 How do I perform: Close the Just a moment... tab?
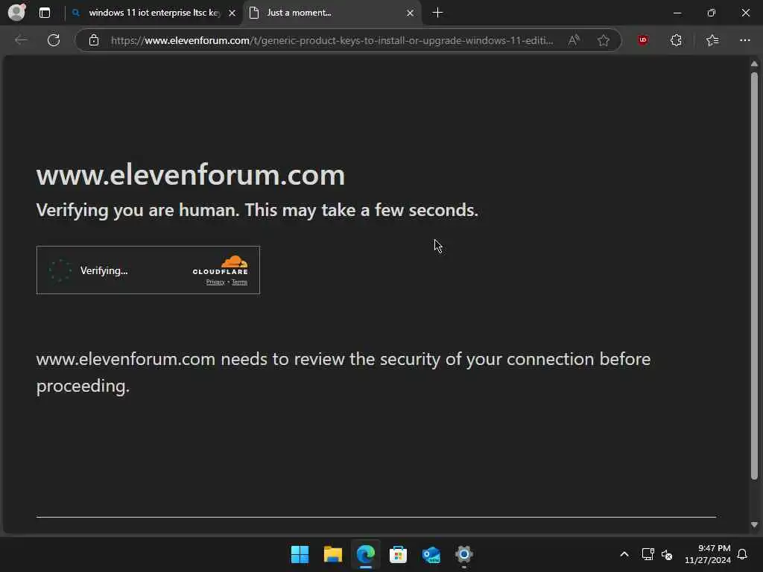coord(411,13)
